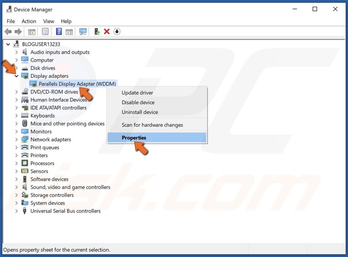This screenshot has width=348, height=257.
Task: Click the Audio inputs and outputs speaker icon
Action: click(x=25, y=52)
